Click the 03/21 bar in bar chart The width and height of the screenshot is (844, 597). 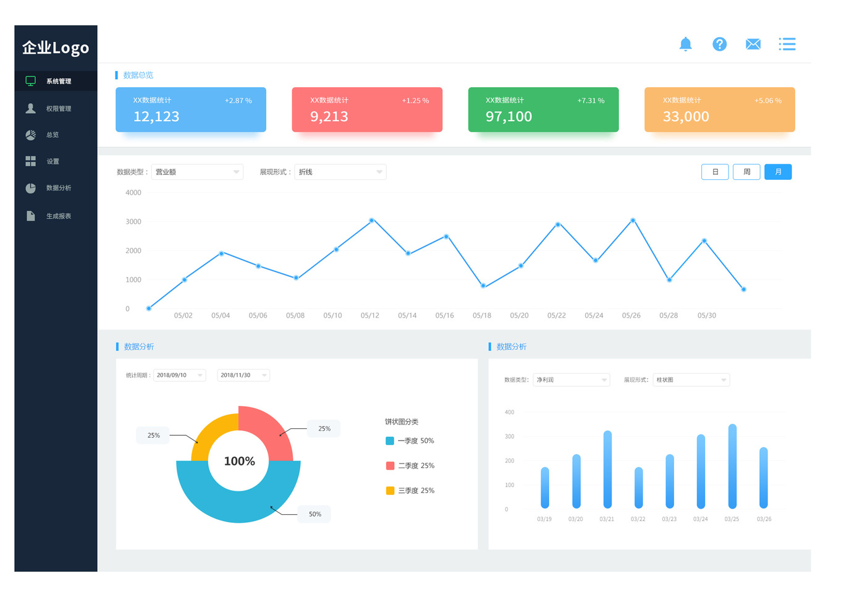[607, 470]
